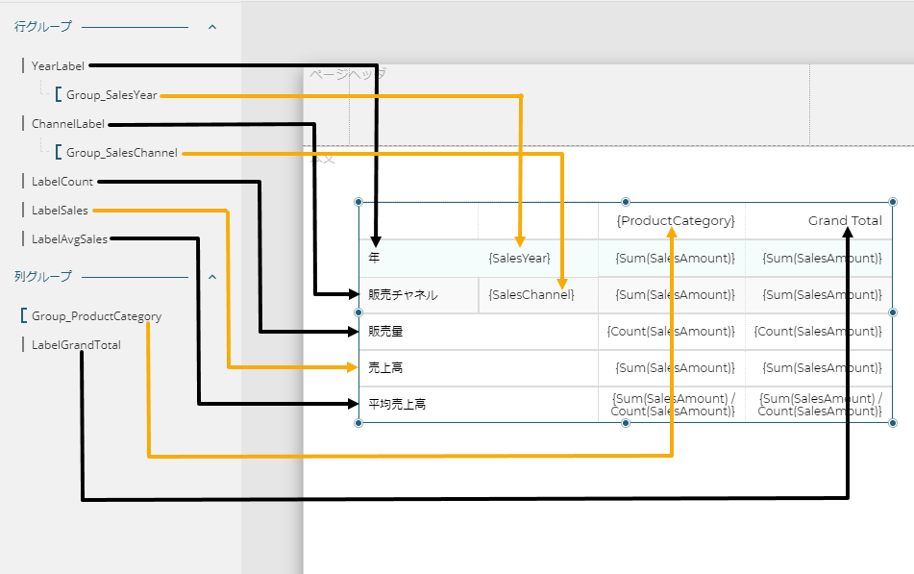Screen dimensions: 914x574
Task: Select {Sum(SalesAmount)} in 売上高 row under ProductCategory
Action: coord(672,367)
